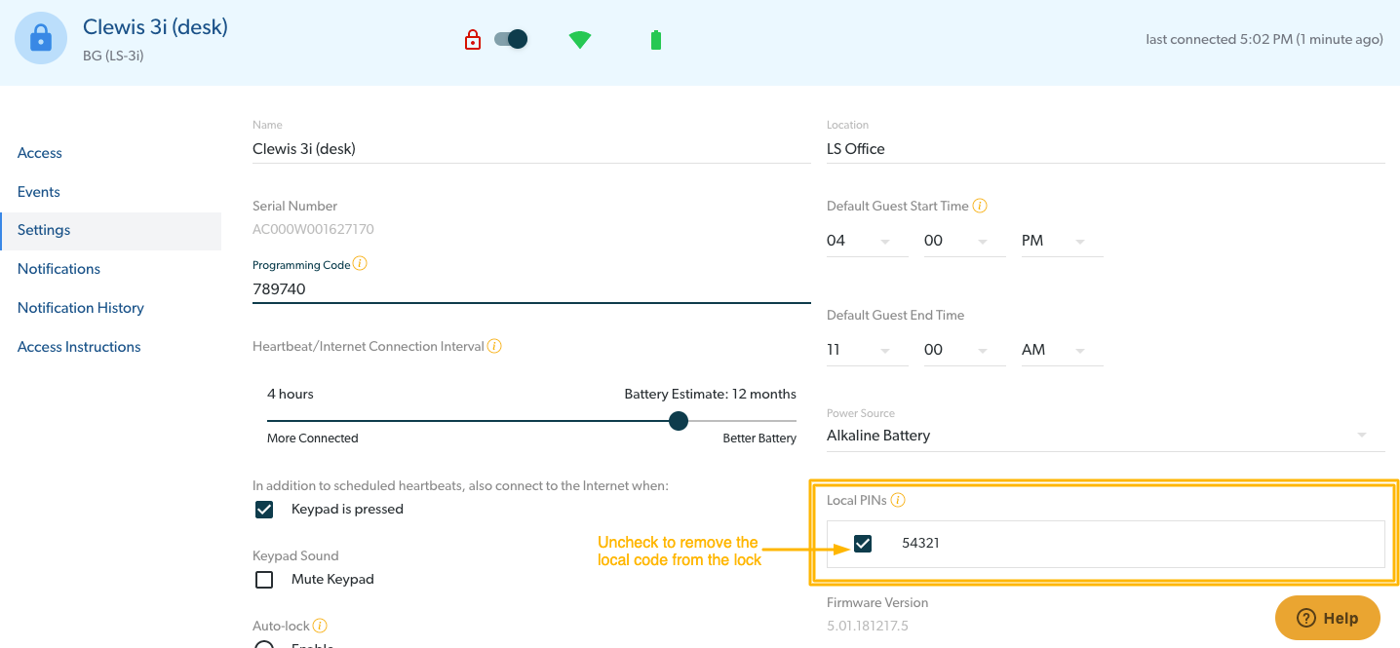Open the guest end time AM/PM dropdown
The image size is (1400, 648).
tap(1062, 350)
